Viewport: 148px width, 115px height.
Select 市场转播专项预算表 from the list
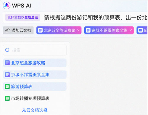click(x=35, y=98)
